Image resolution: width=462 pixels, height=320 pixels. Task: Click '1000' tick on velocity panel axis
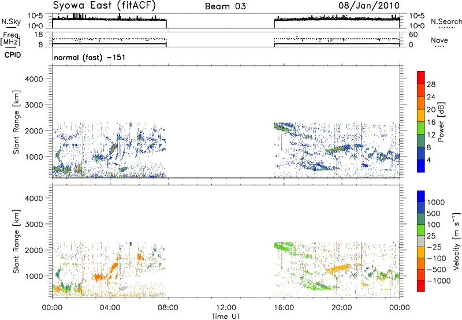coord(33,276)
